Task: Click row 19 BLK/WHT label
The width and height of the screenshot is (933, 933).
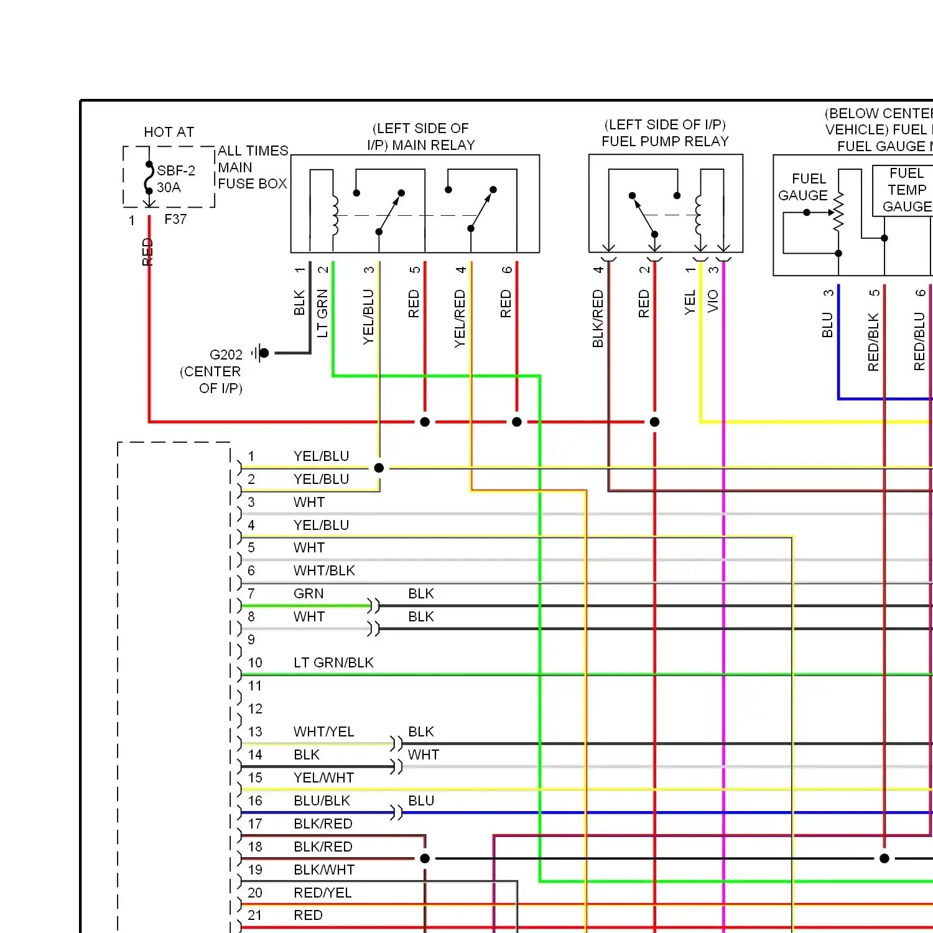Action: click(324, 870)
